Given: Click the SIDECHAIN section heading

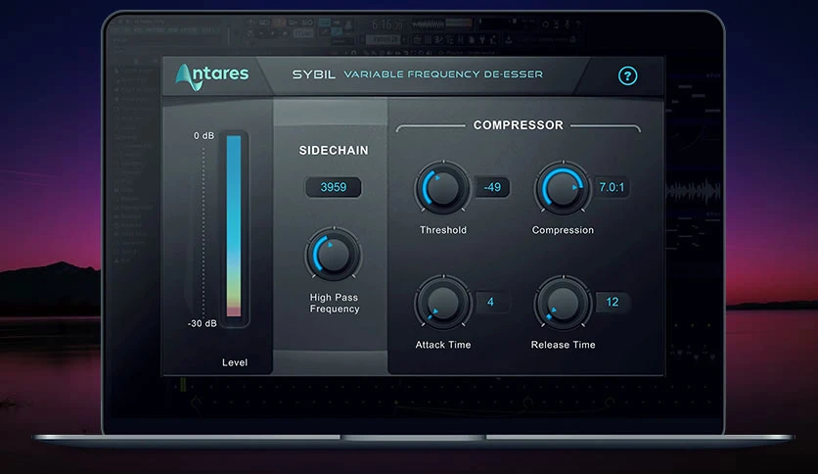Looking at the screenshot, I should point(334,151).
